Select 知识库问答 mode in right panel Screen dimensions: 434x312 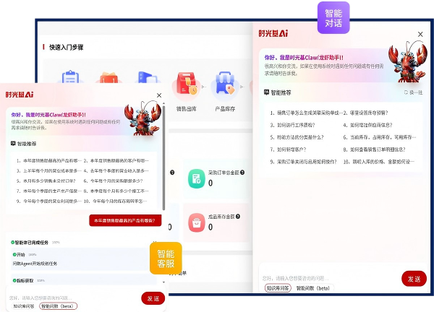pyautogui.click(x=278, y=288)
